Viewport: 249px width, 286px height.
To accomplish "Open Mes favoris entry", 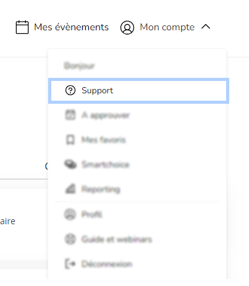I will 103,140.
